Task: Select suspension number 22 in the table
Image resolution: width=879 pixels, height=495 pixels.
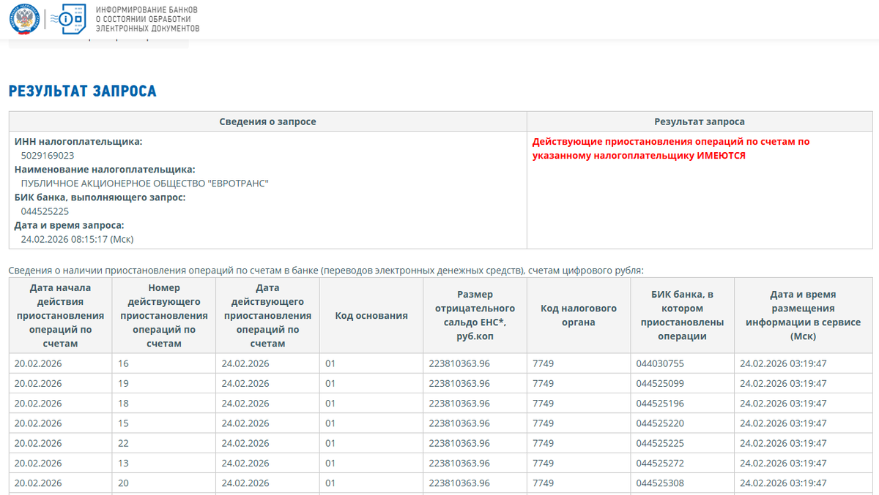Action: (123, 443)
